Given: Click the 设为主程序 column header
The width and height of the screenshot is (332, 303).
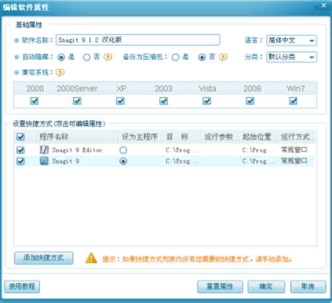Looking at the screenshot, I should click(140, 137).
